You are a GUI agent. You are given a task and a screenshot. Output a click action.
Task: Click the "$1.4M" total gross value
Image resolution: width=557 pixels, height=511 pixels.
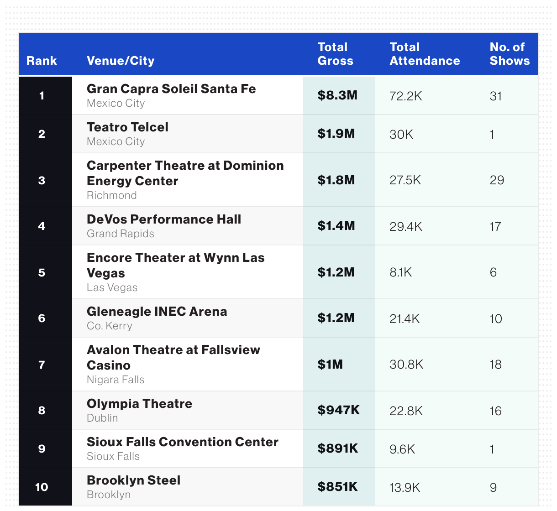tap(336, 226)
